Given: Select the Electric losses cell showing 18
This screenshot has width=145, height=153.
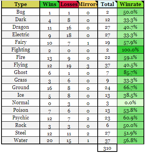Looking at the screenshot, I should (x=69, y=35).
